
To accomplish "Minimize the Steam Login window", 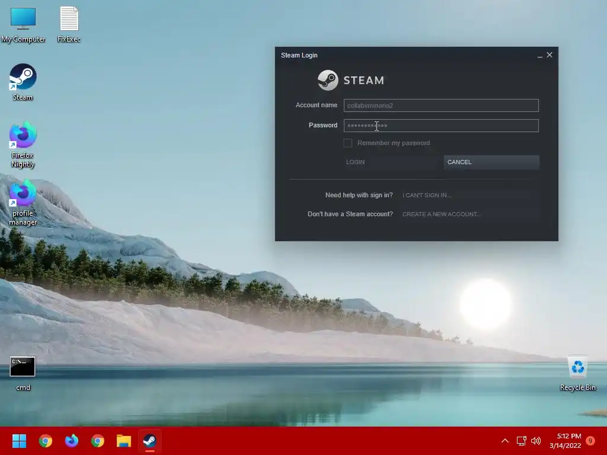I will coord(539,56).
